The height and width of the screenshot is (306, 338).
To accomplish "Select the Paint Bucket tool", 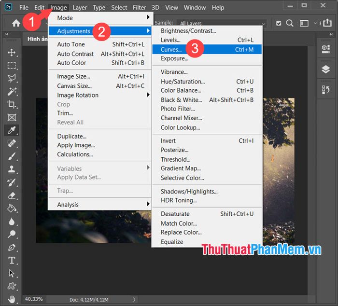I will pyautogui.click(x=12, y=209).
